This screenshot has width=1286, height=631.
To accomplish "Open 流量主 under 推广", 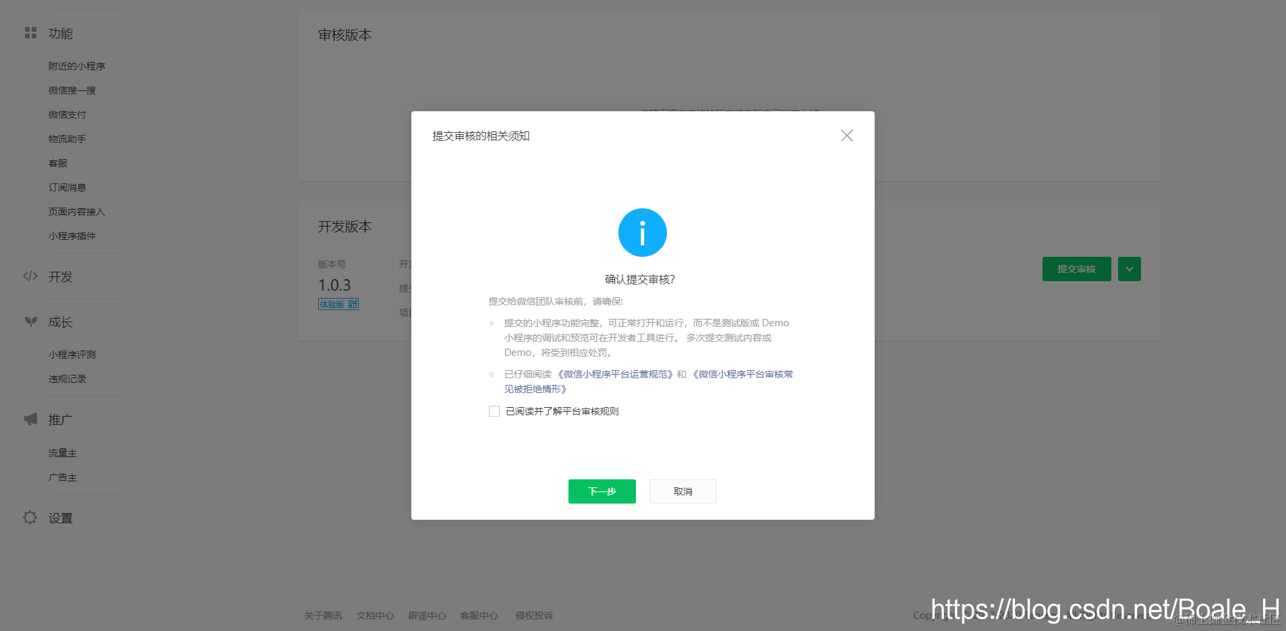I will tap(63, 452).
